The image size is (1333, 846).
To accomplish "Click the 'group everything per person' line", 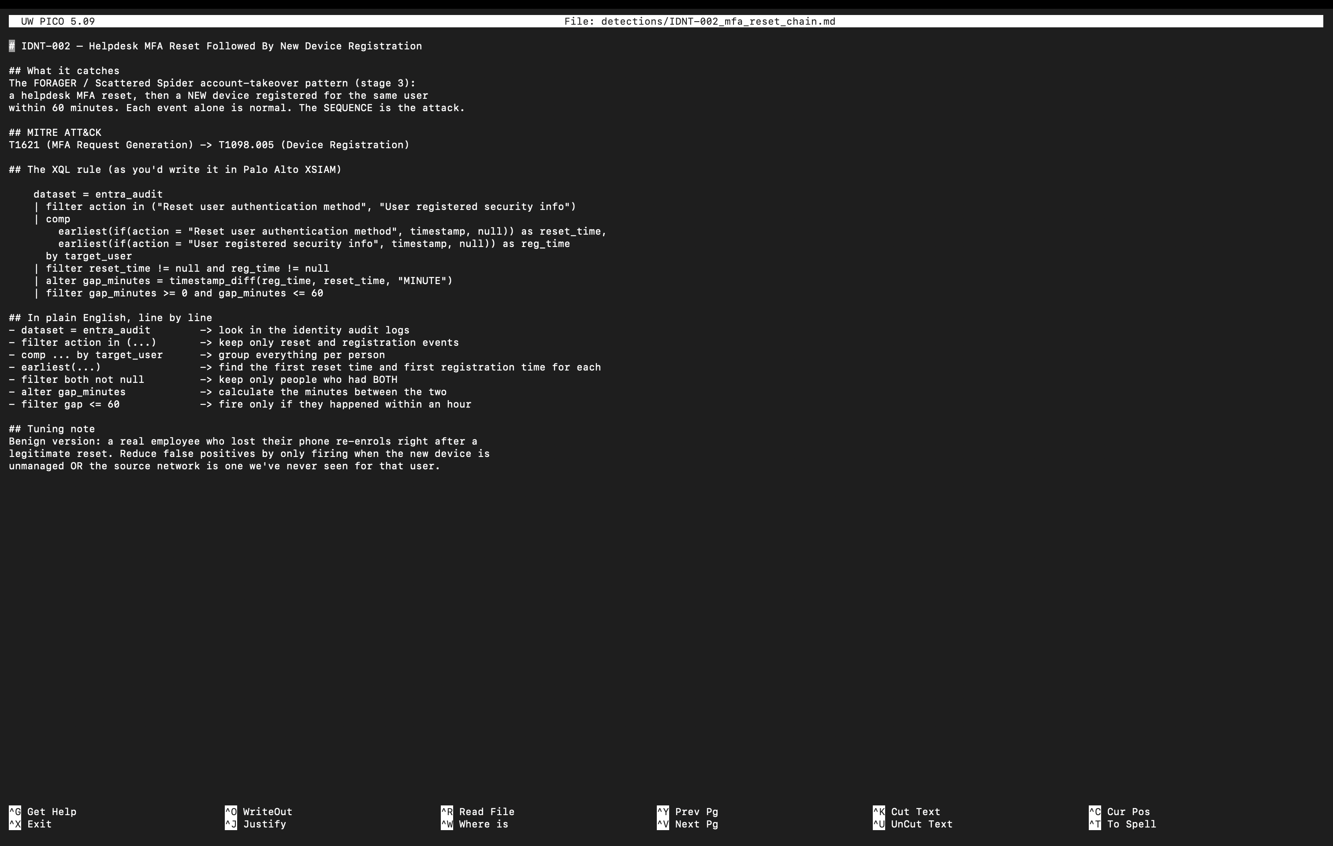I will pos(197,355).
